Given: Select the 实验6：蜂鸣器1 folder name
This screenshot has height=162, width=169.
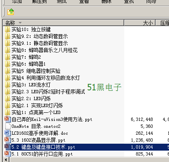Looking at the screenshot, I should [x=29, y=64].
